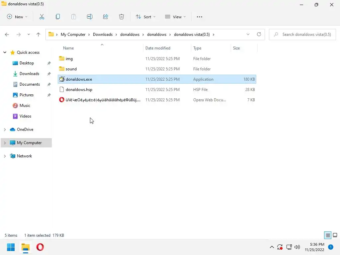Expand chevron after donaldows vista(0.5) breadcrumb
Screen dimensions: 340x255
213,35
